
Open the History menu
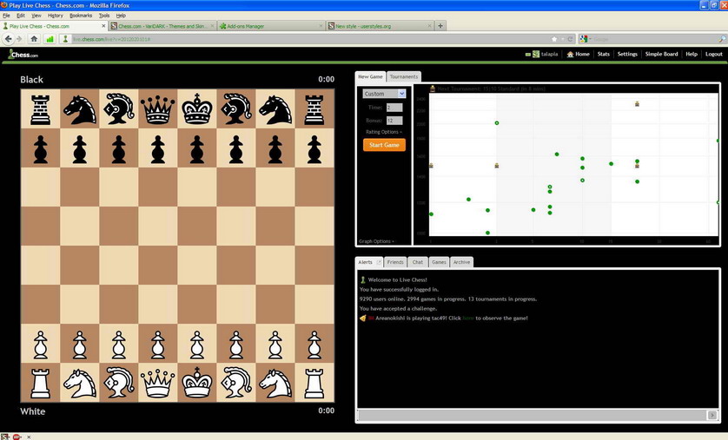[x=56, y=16]
